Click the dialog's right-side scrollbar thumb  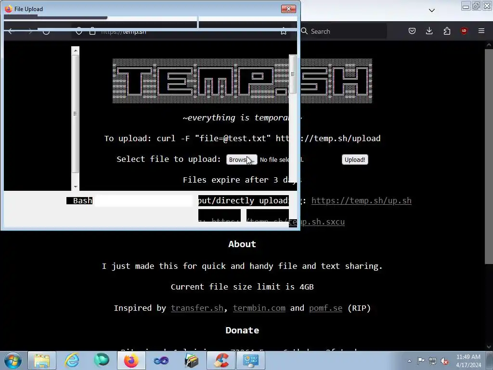[x=293, y=74]
